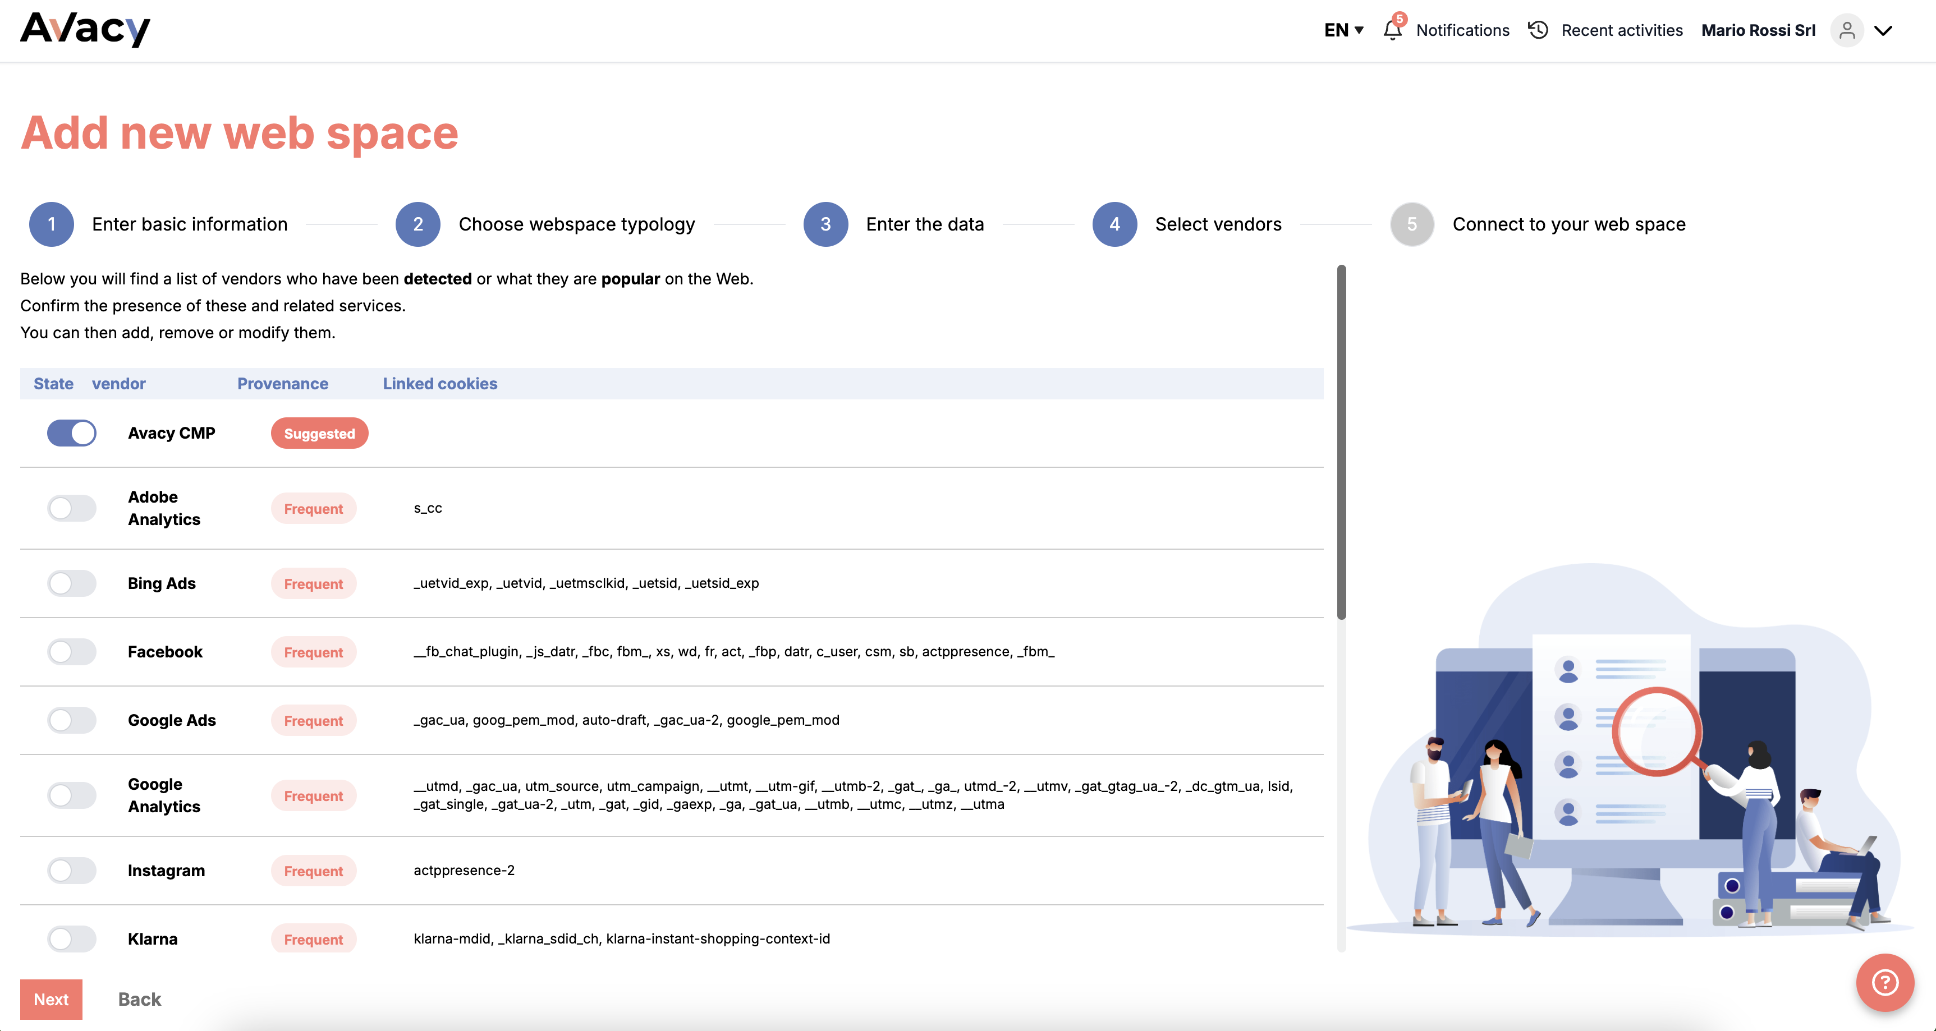Click the Bing Ads _uetvid_exp cookies list
1936x1031 pixels.
[586, 583]
